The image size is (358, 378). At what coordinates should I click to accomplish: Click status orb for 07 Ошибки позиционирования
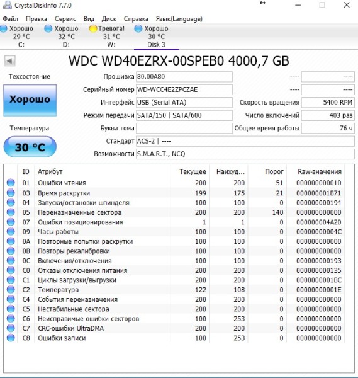pos(11,222)
